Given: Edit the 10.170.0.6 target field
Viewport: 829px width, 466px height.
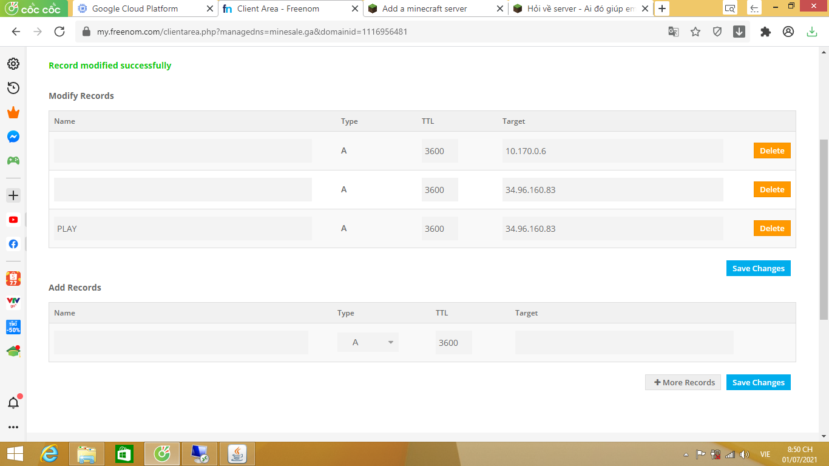Looking at the screenshot, I should (613, 151).
